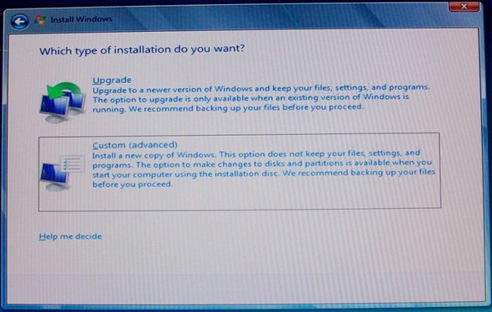Close the Install Windows dialog
Viewport: 492px width, 312px height.
click(x=464, y=7)
